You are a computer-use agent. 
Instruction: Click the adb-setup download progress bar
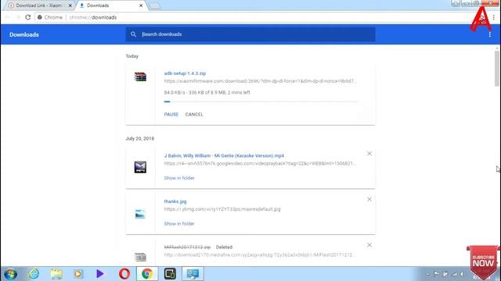tap(261, 101)
